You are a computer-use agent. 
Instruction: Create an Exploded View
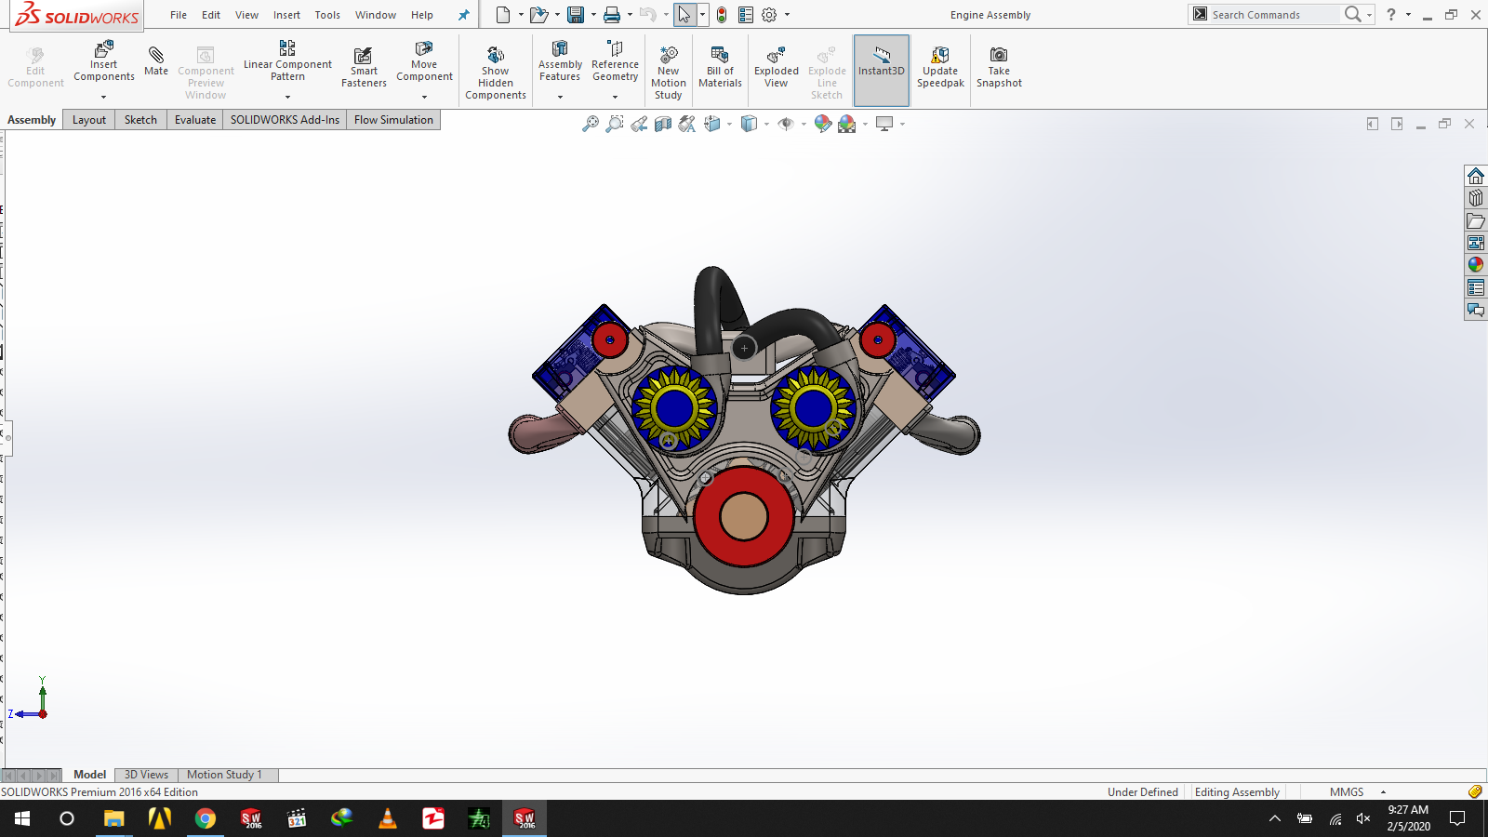[777, 67]
